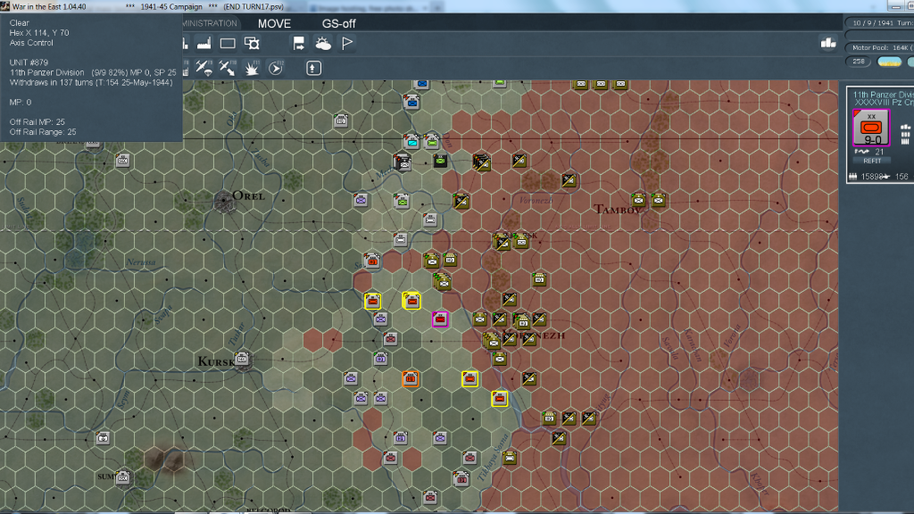Toggle the GS-off ground support setting
Screen dimensions: 914x514
point(339,23)
